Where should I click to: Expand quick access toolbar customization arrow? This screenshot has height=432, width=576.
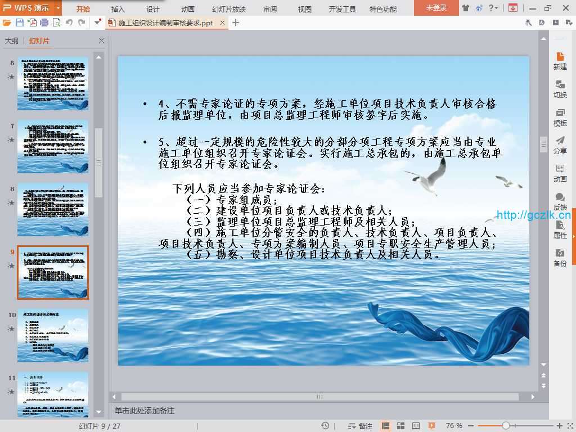[97, 22]
